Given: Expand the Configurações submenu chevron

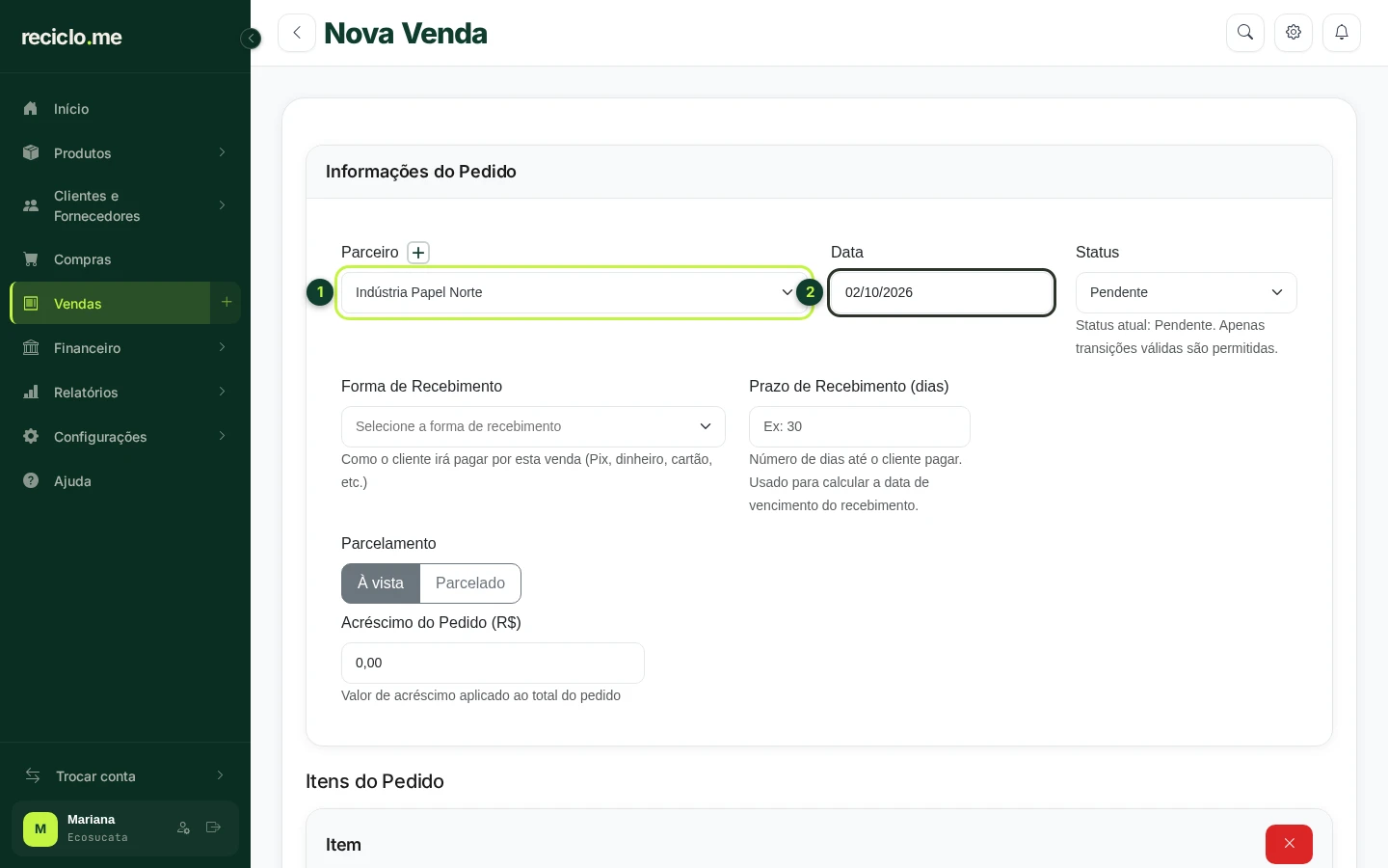Looking at the screenshot, I should pos(222,436).
